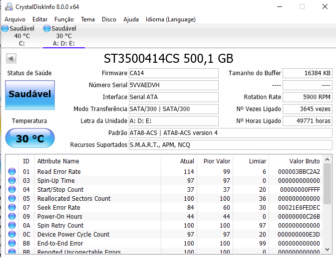Click the Letra da Unidade field
Image resolution: width=336 pixels, height=258 pixels.
tap(174, 121)
